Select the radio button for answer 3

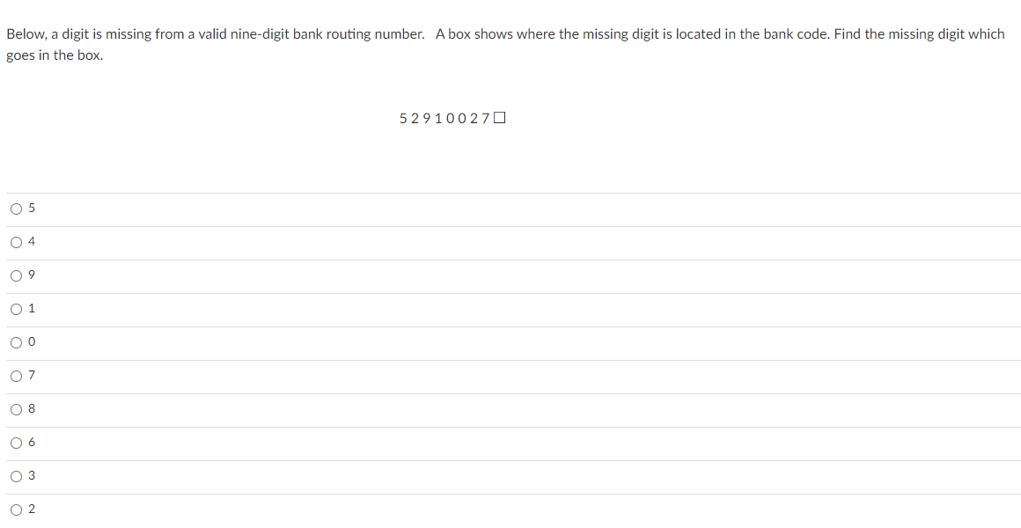[17, 475]
